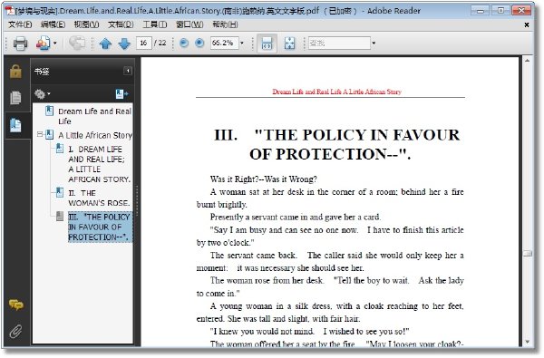Open the 编辑(E) menu
Viewport: 544px width, 358px height.
tap(53, 24)
